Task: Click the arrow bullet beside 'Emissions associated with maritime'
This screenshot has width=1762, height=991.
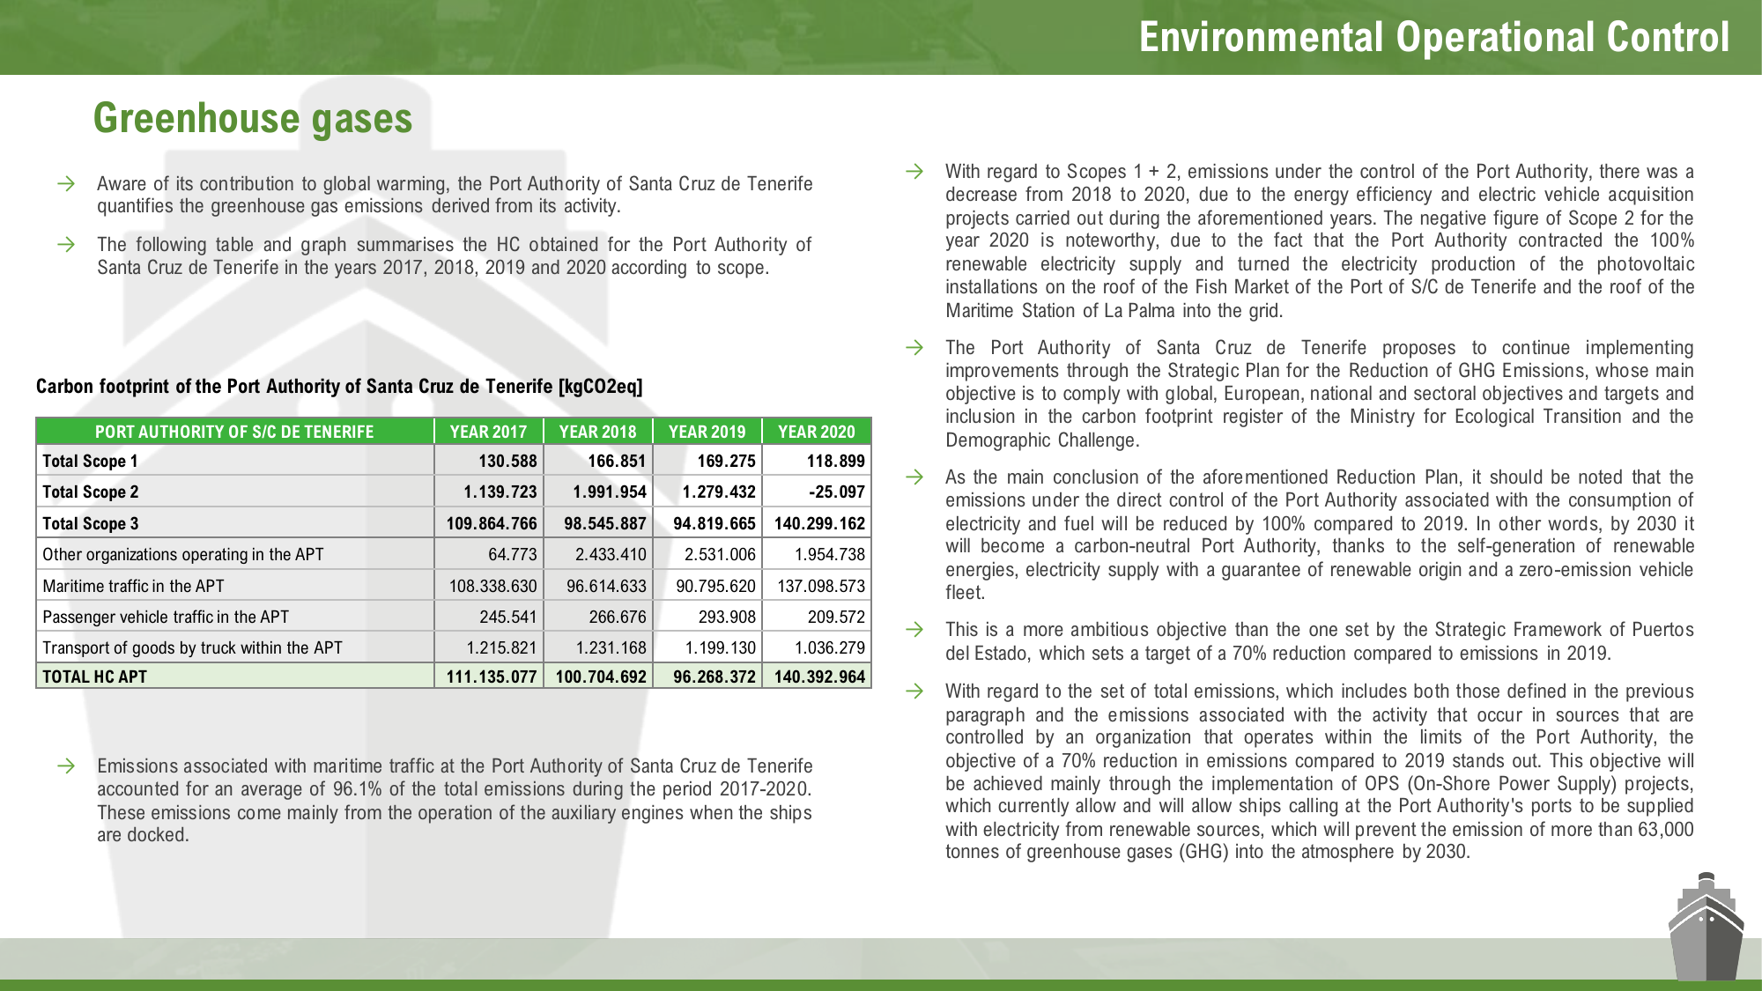Action: click(x=65, y=765)
